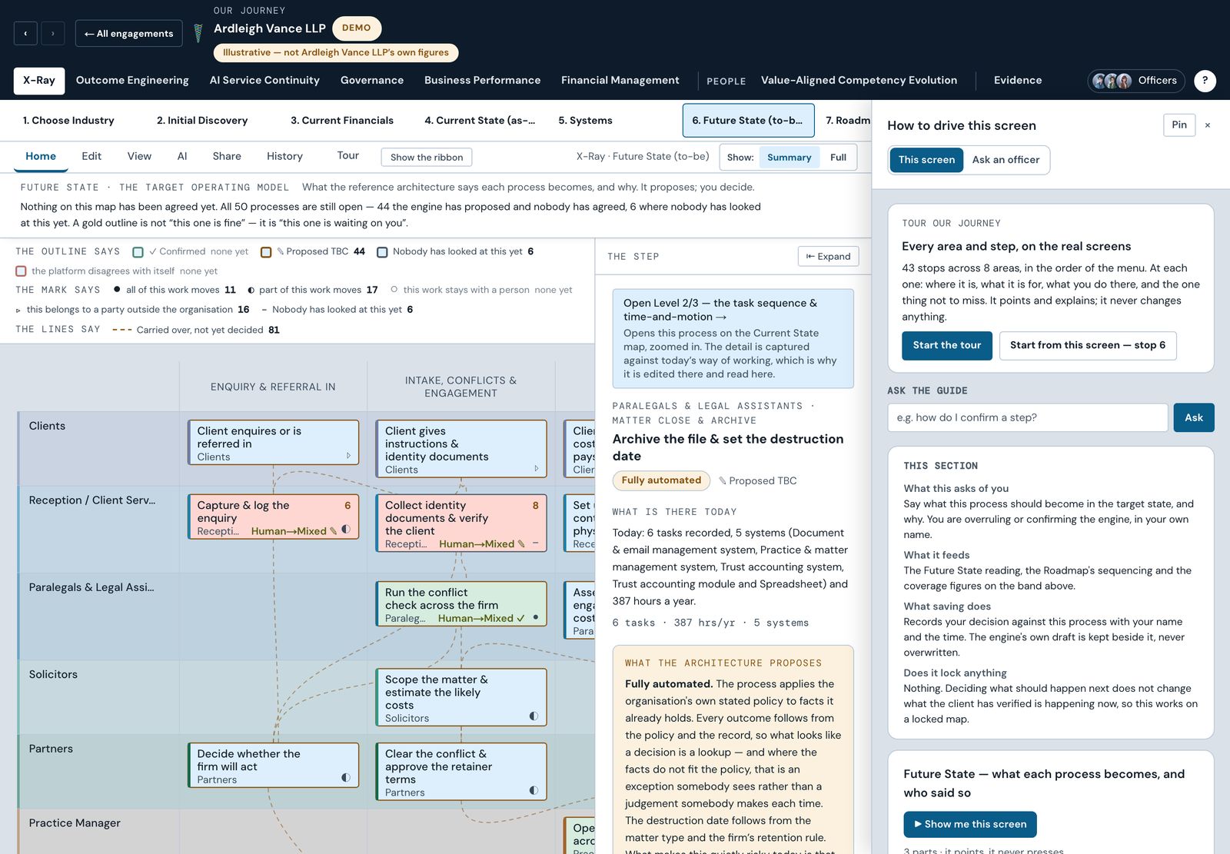Switch Show mode to Summary
1230x854 pixels.
pyautogui.click(x=789, y=158)
